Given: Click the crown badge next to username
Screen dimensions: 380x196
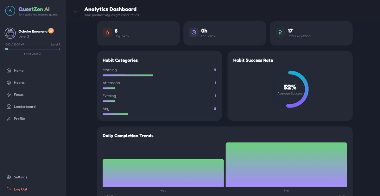Looking at the screenshot, I should pos(51,31).
